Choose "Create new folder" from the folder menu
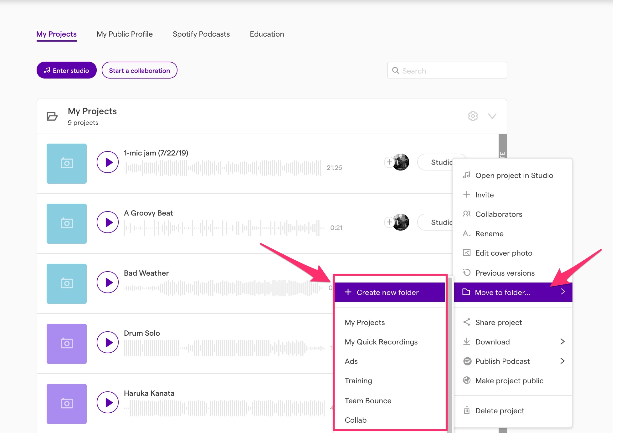This screenshot has width=626, height=433. [x=387, y=292]
